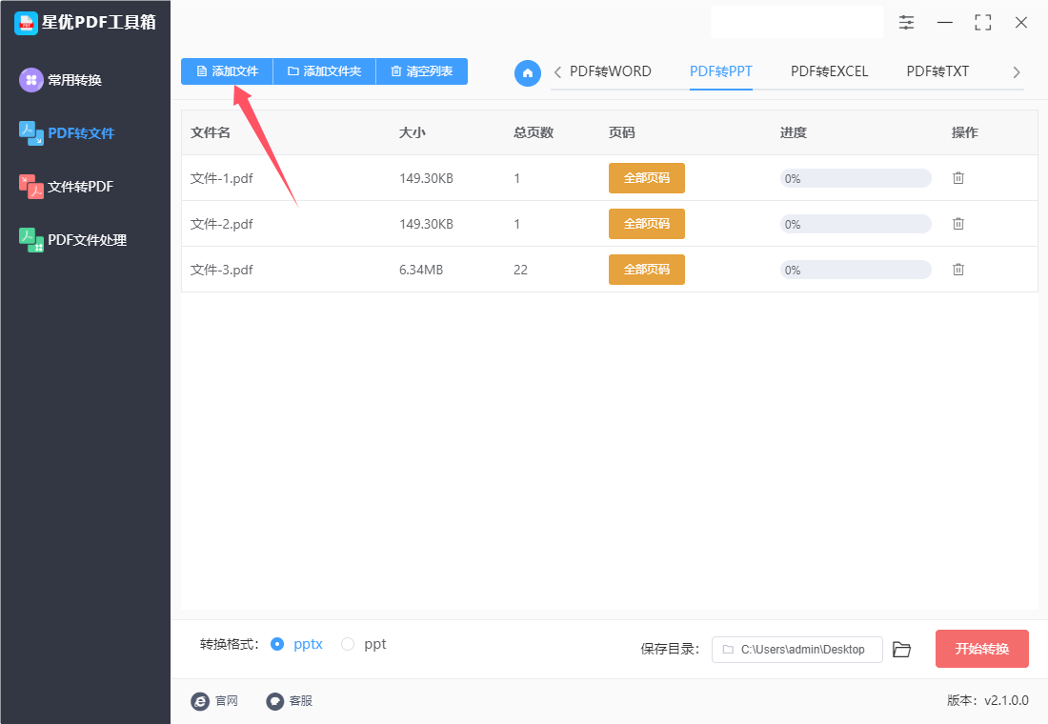Select the 文件-1.pdf file name
1048x724 pixels.
[222, 178]
